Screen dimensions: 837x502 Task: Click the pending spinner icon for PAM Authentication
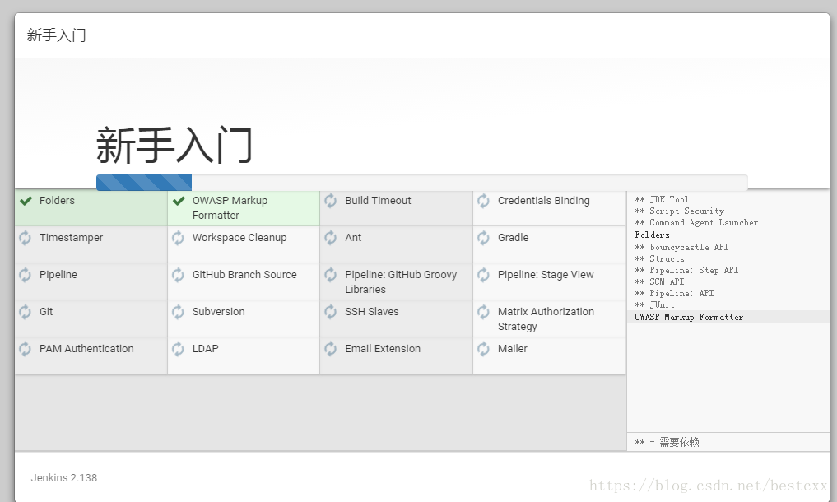pyautogui.click(x=25, y=349)
